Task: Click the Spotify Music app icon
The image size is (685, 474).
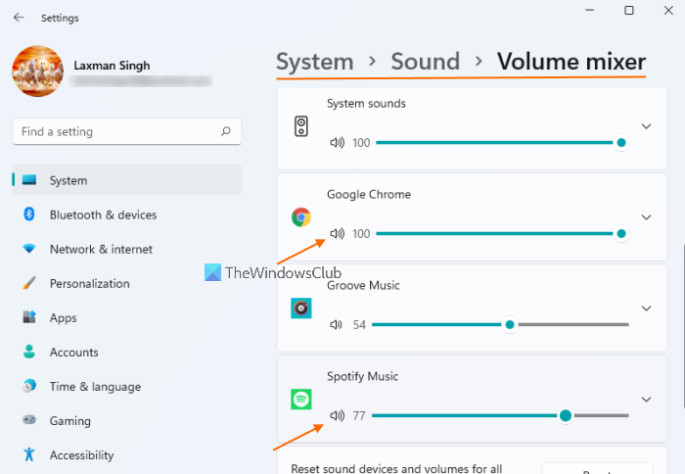Action: tap(301, 400)
